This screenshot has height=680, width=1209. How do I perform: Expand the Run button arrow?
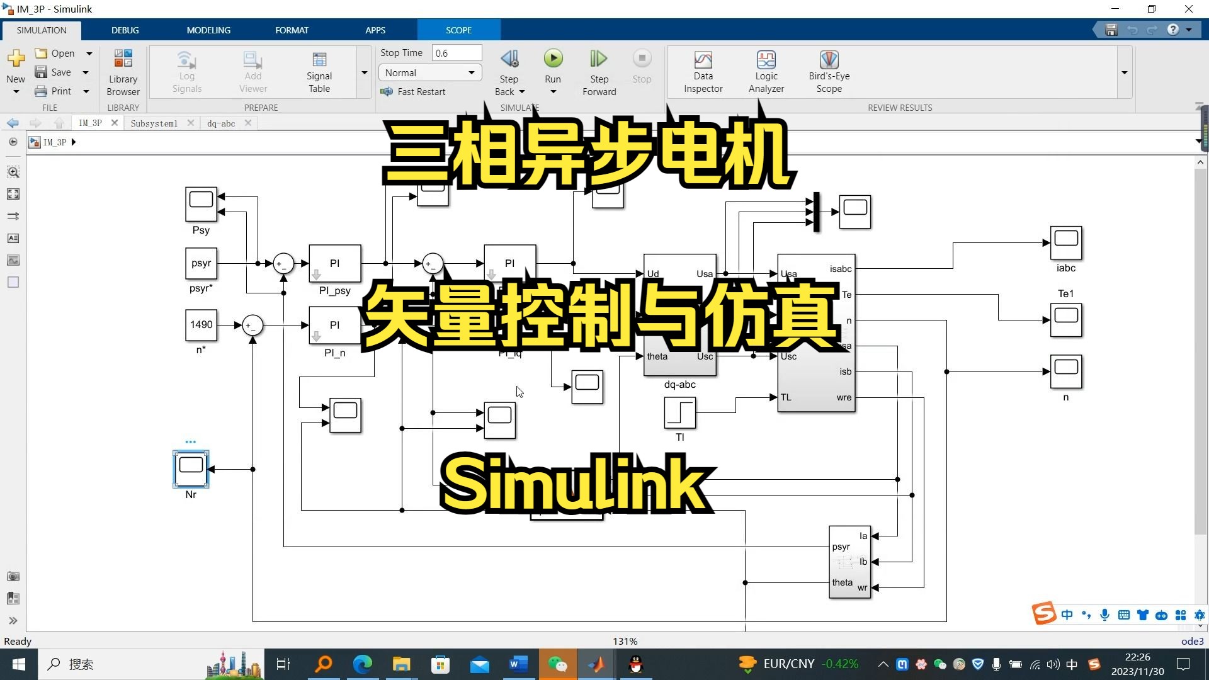click(x=552, y=91)
